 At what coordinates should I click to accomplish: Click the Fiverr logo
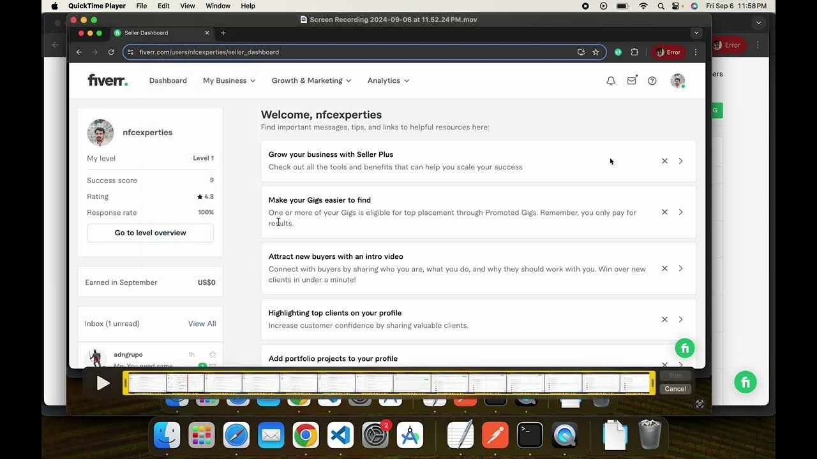click(x=107, y=80)
